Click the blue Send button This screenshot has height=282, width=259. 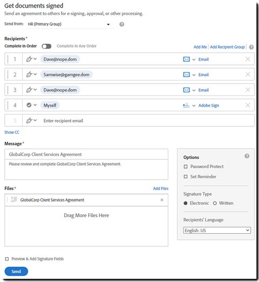tap(16, 271)
